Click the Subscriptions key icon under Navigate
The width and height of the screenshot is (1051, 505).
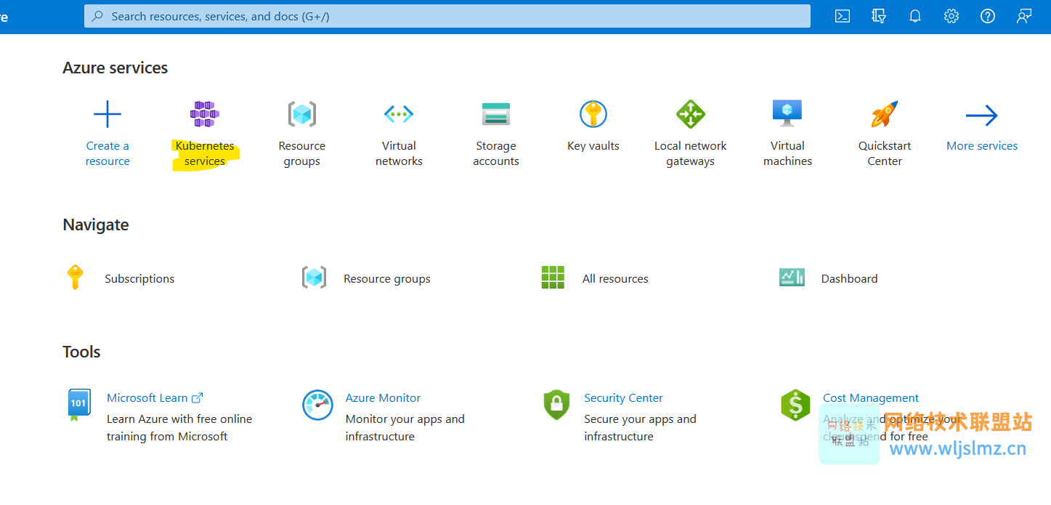click(75, 278)
